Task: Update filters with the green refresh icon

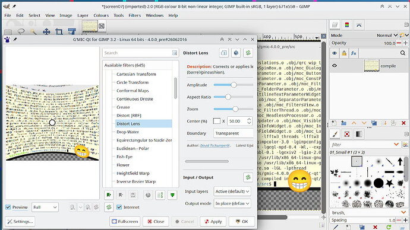Action: 109,207
